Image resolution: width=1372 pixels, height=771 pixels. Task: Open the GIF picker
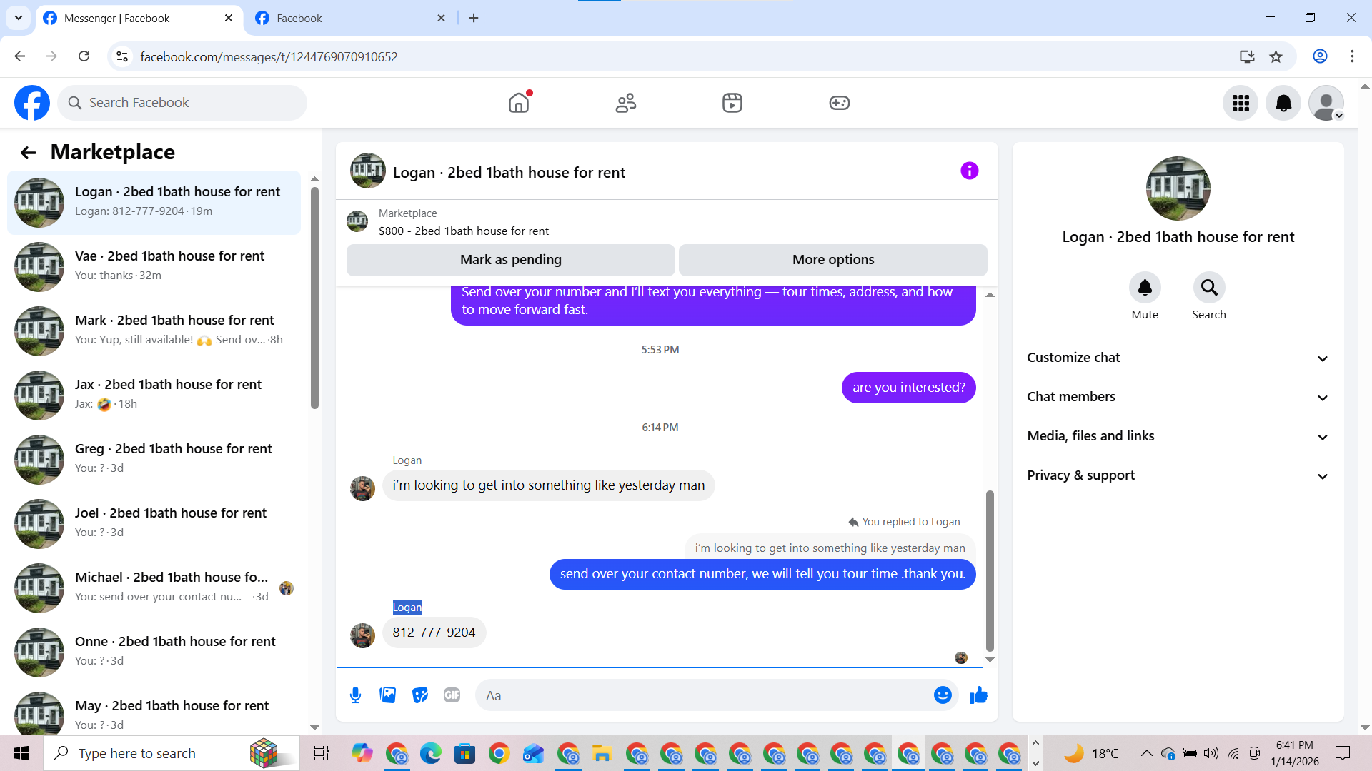pos(452,695)
